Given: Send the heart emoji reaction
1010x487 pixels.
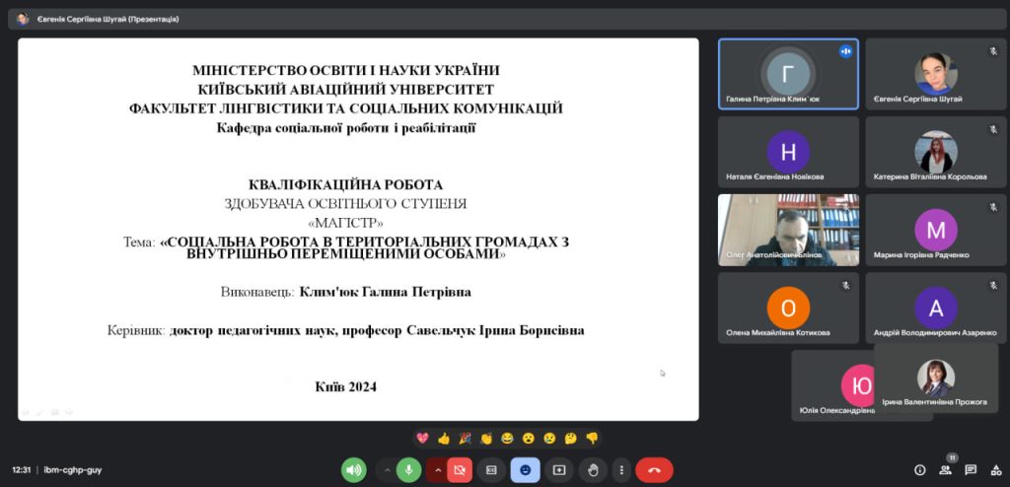Looking at the screenshot, I should (422, 438).
